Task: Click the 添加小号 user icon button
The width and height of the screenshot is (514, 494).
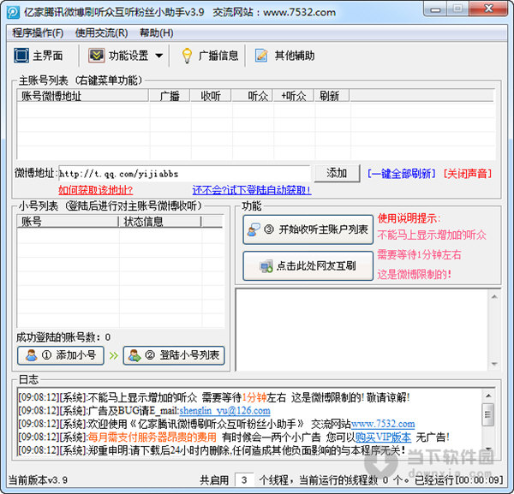Action: pos(31,355)
